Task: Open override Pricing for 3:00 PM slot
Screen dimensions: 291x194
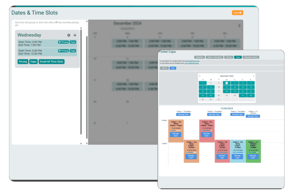Action: coord(63,42)
